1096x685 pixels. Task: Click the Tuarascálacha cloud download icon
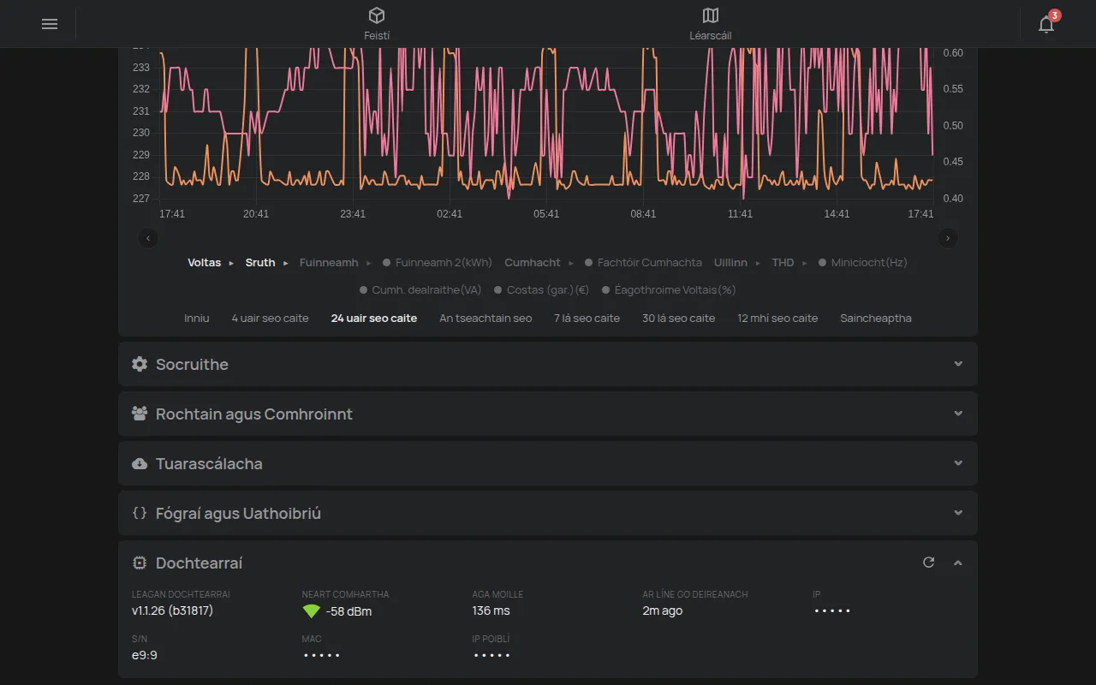coord(140,463)
